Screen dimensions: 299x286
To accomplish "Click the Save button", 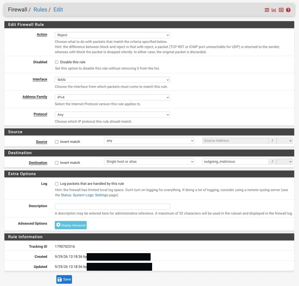I will point(64,279).
